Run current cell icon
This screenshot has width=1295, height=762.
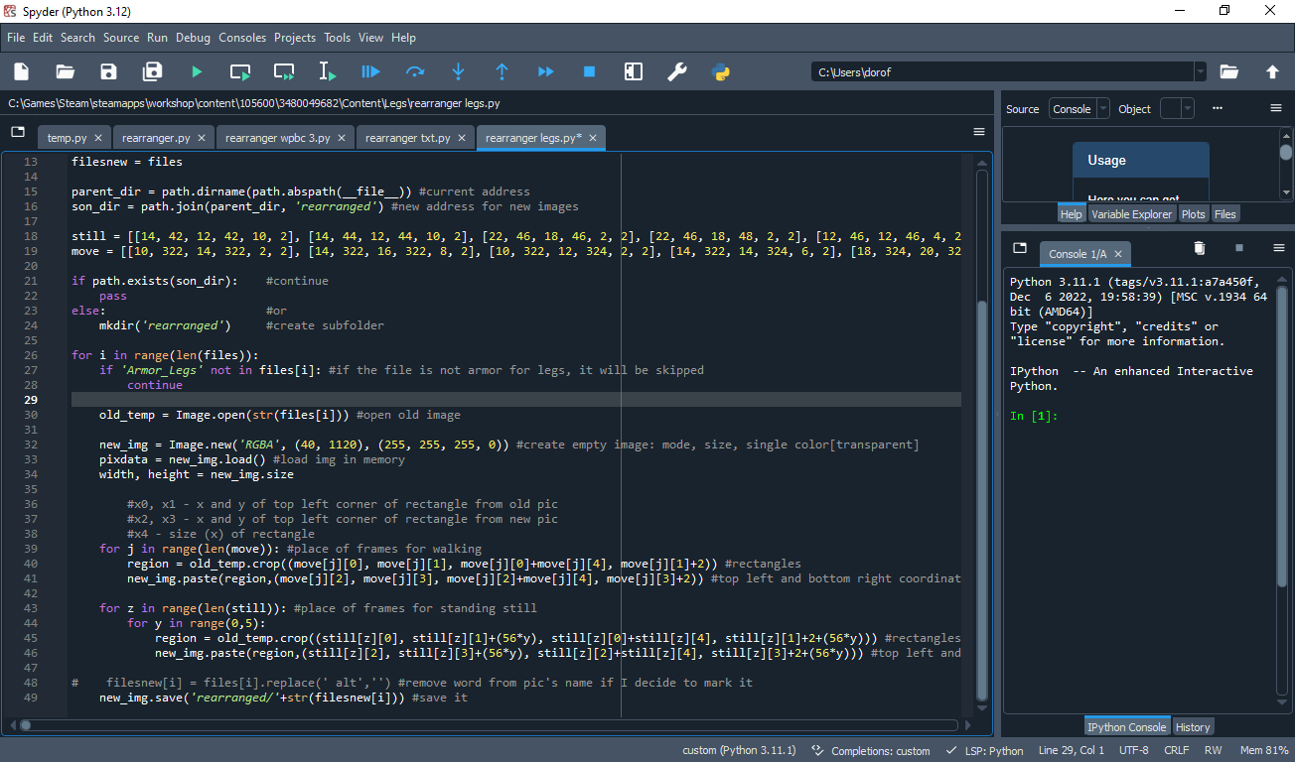(x=240, y=71)
